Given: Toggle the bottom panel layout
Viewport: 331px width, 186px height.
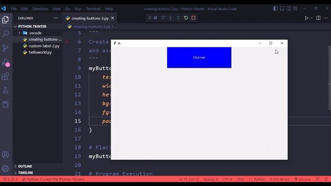Looking at the screenshot, I should pos(282,9).
